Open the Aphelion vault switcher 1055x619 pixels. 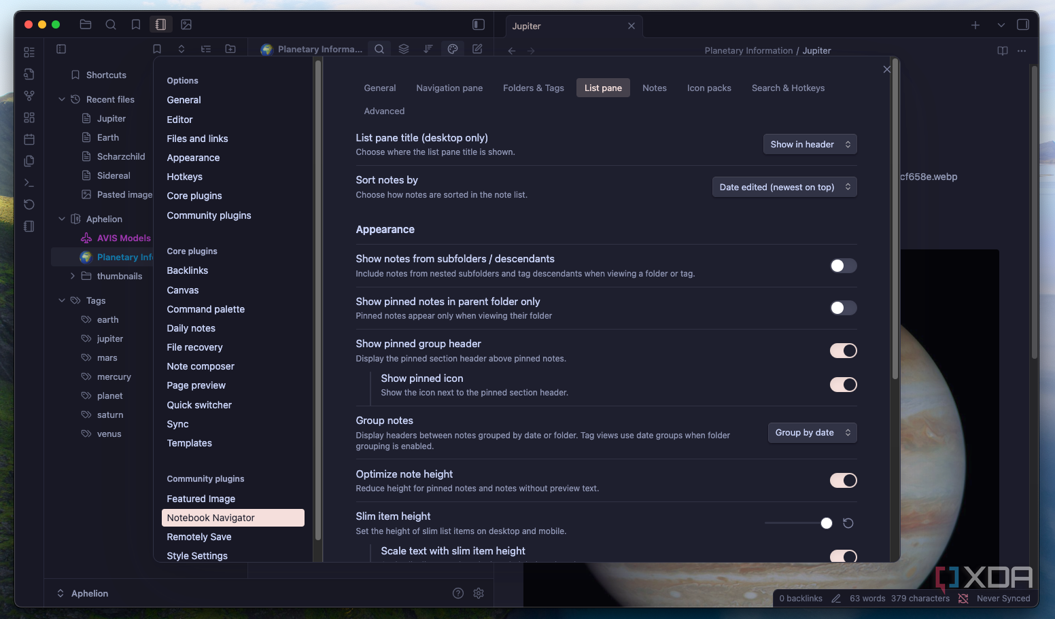tap(82, 593)
